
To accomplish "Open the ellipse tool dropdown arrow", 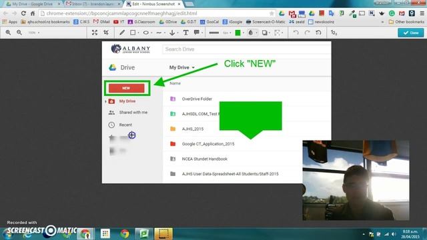I will [151, 33].
